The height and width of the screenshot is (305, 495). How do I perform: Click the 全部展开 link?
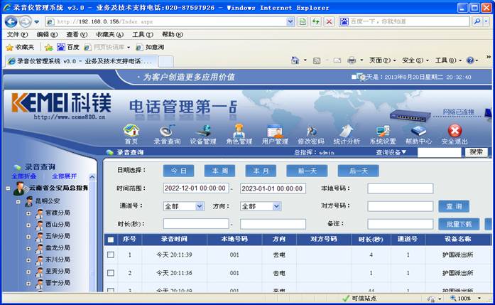point(65,176)
